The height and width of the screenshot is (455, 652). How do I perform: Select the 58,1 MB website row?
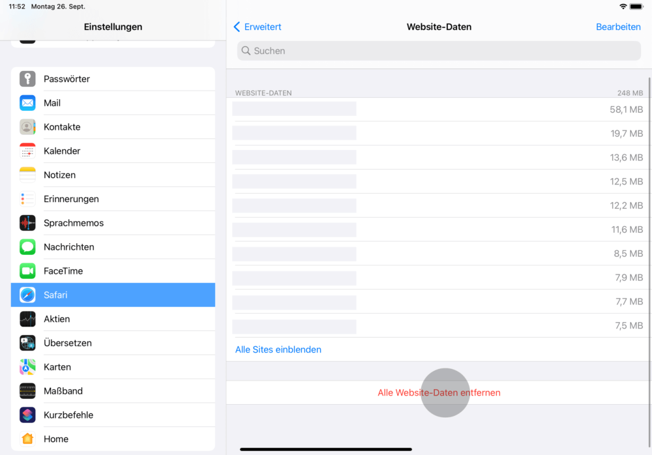coord(439,110)
